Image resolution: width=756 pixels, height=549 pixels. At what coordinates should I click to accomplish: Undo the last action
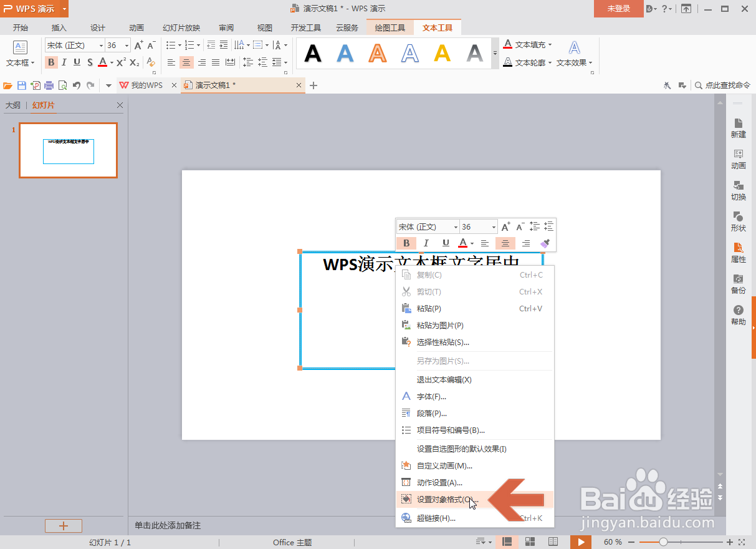pos(77,85)
